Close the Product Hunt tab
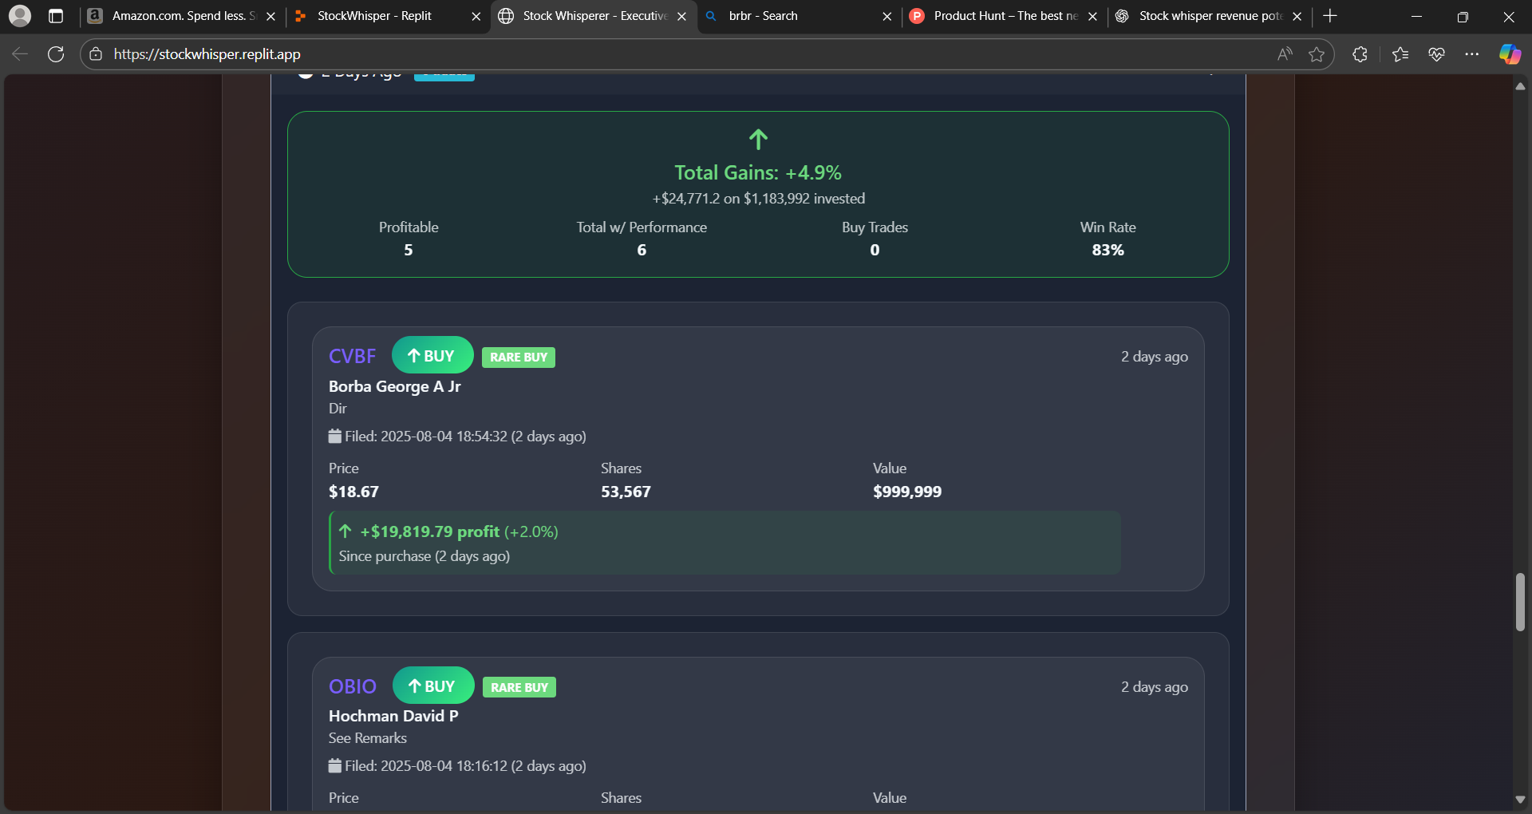 tap(1092, 16)
